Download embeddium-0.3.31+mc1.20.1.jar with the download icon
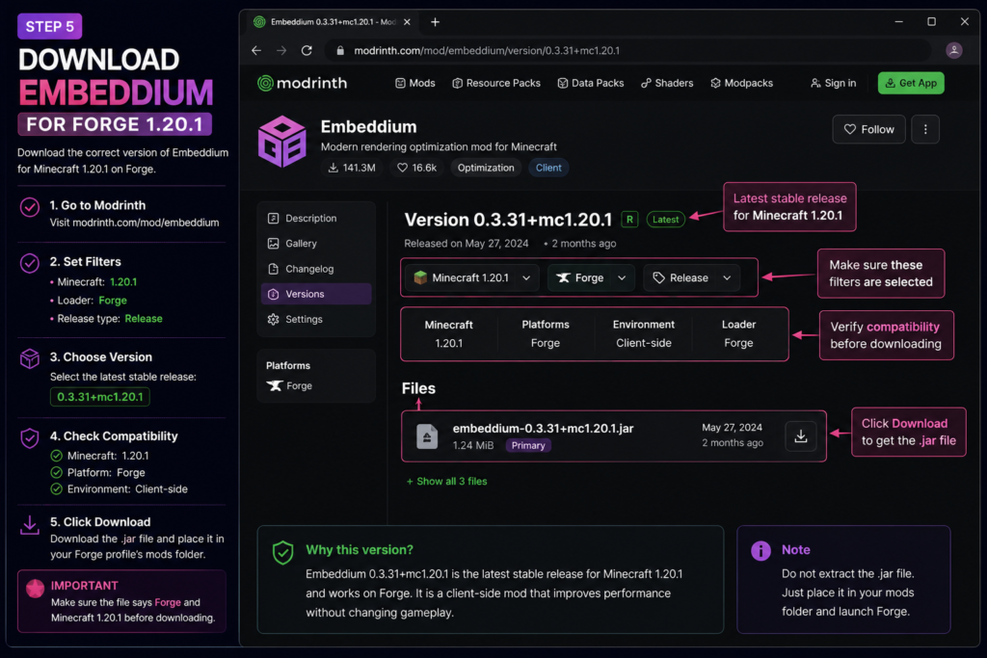The image size is (987, 658). (801, 436)
